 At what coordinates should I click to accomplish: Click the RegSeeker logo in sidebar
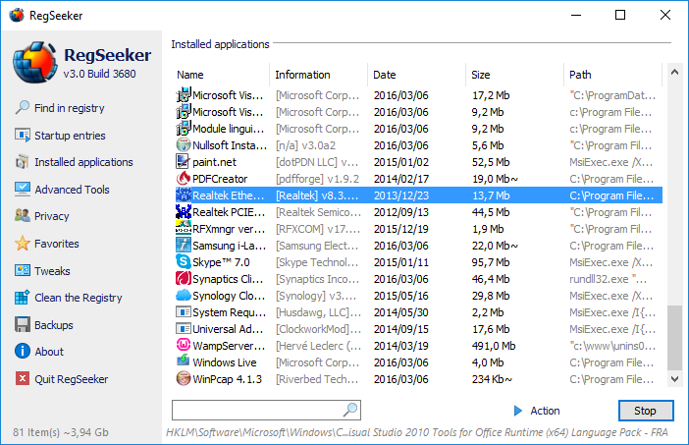tap(35, 63)
